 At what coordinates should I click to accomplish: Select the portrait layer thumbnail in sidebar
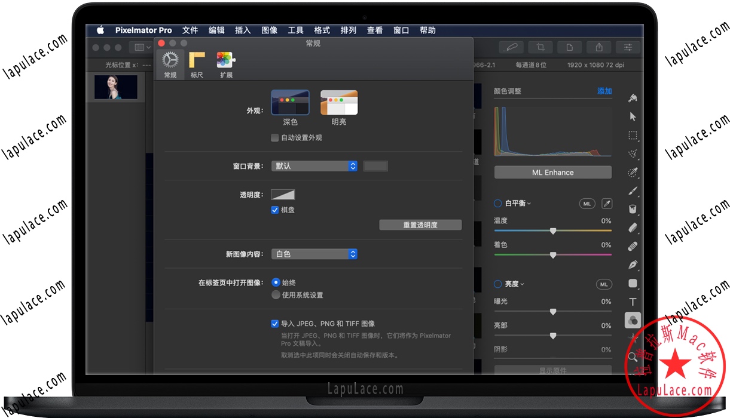[x=116, y=87]
